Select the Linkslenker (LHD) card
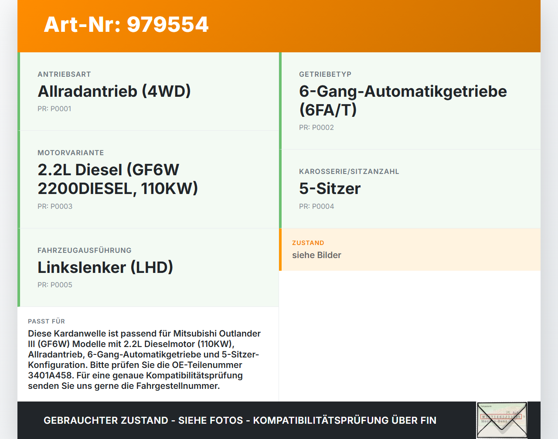The height and width of the screenshot is (439, 558). pyautogui.click(x=148, y=267)
